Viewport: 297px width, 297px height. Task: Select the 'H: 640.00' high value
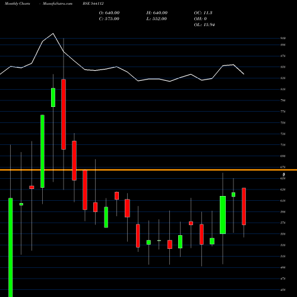tap(157, 13)
